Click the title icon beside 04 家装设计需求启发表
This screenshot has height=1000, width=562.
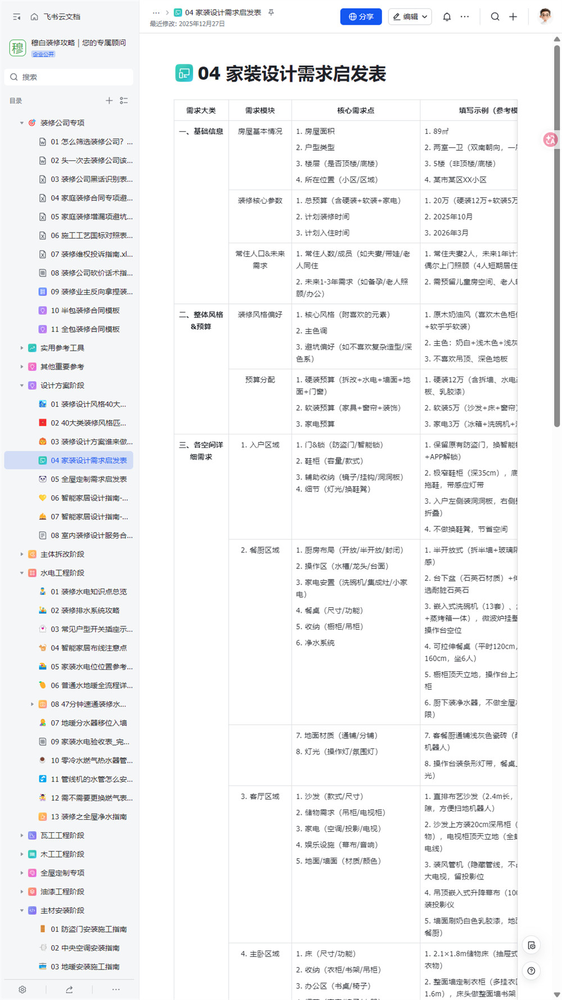pos(184,73)
